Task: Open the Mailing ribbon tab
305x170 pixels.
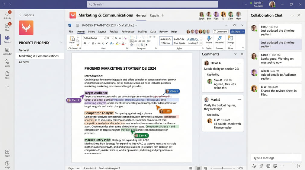Action: [x=142, y=32]
